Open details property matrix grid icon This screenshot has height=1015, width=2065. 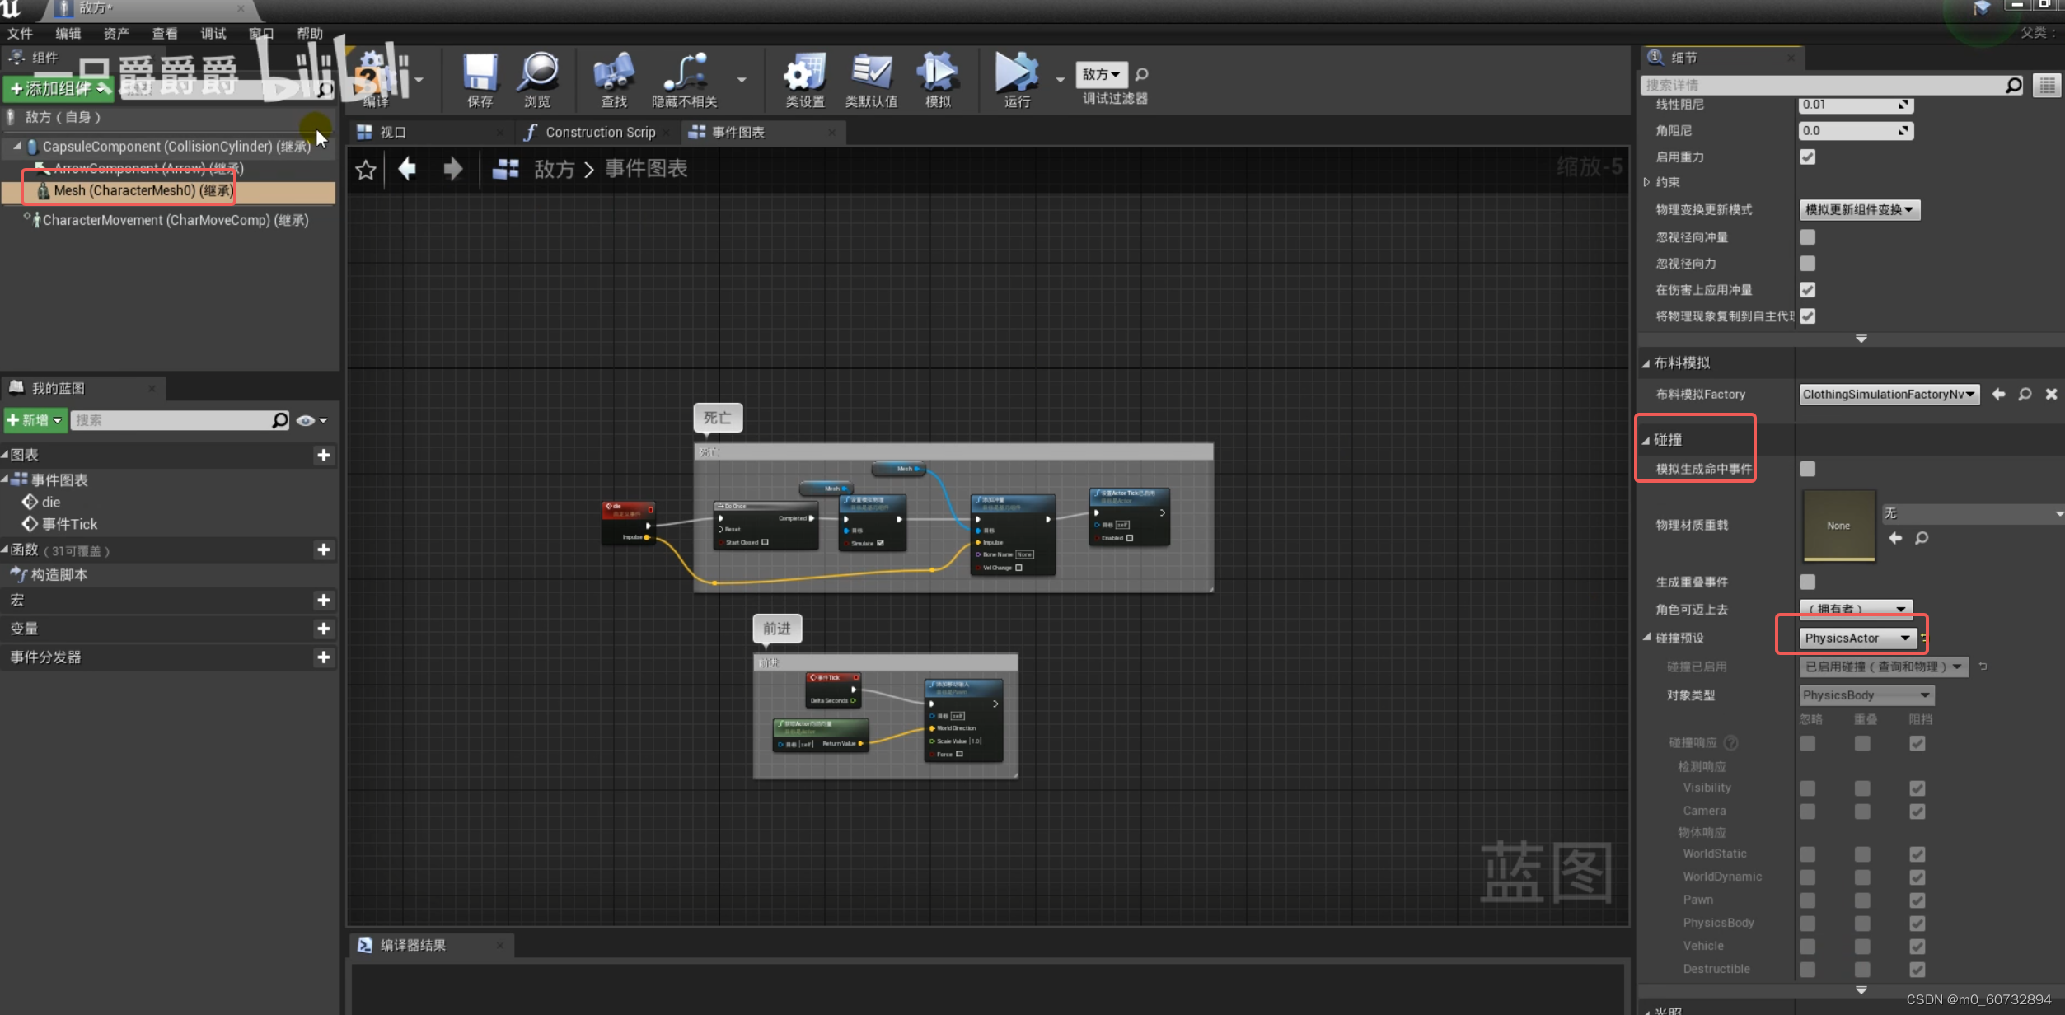click(2047, 86)
